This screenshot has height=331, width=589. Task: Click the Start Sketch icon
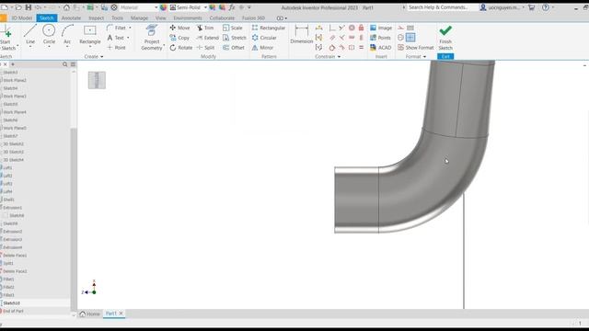(x=6, y=37)
